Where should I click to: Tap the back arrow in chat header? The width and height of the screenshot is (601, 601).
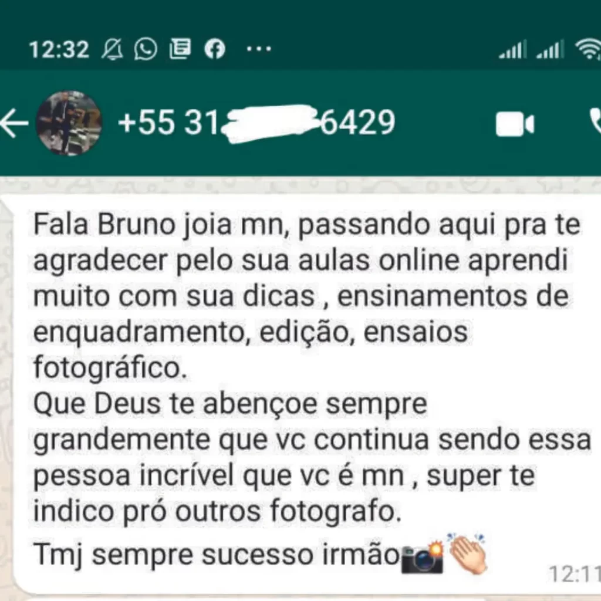click(14, 123)
